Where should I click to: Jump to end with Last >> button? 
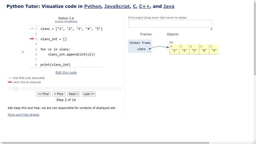[x=89, y=94]
